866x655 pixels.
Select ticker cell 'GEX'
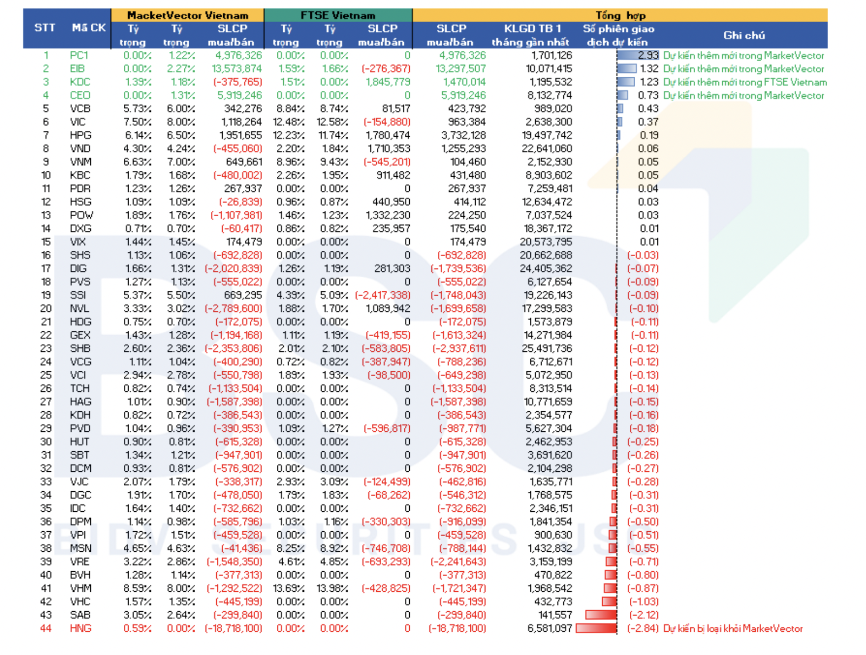80,335
